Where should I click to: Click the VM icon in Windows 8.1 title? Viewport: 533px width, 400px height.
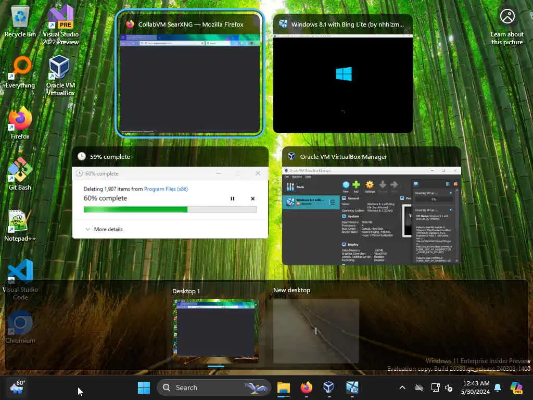point(283,24)
